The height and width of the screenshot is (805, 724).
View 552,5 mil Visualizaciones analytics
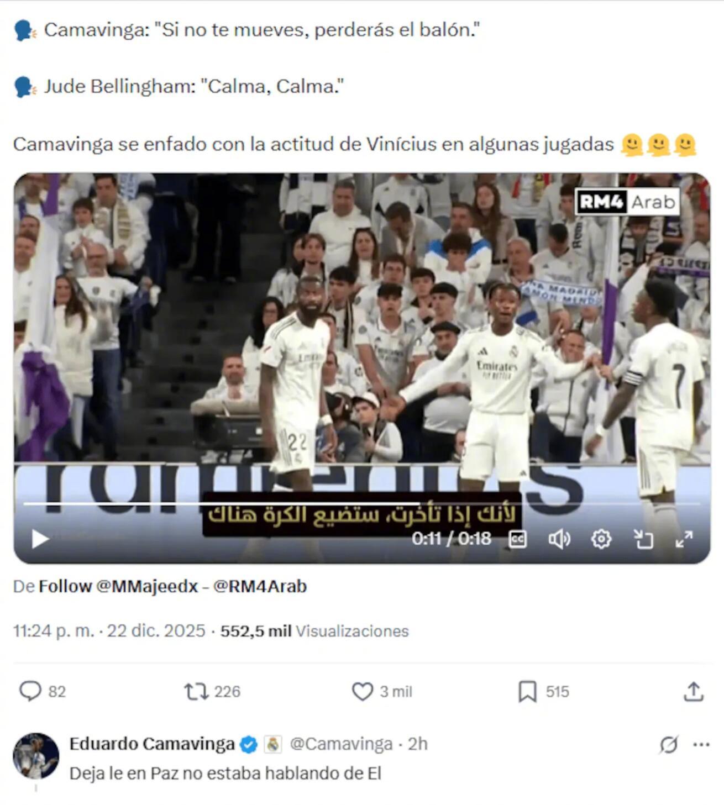point(314,631)
